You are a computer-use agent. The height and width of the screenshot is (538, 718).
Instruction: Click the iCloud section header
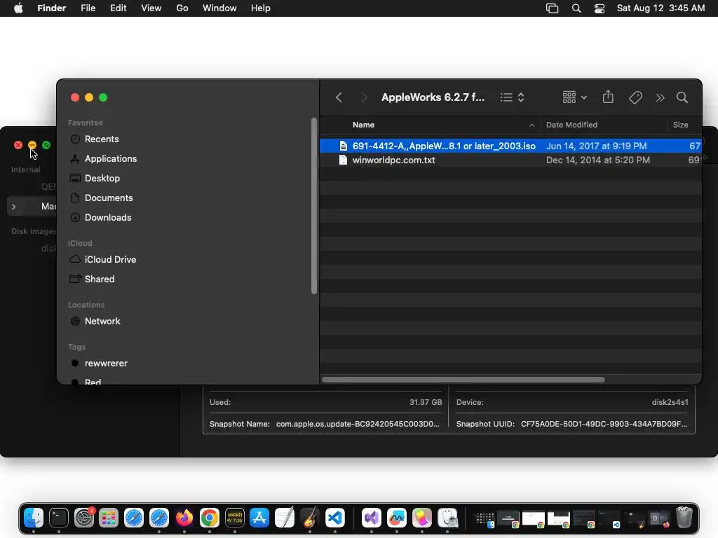[80, 243]
